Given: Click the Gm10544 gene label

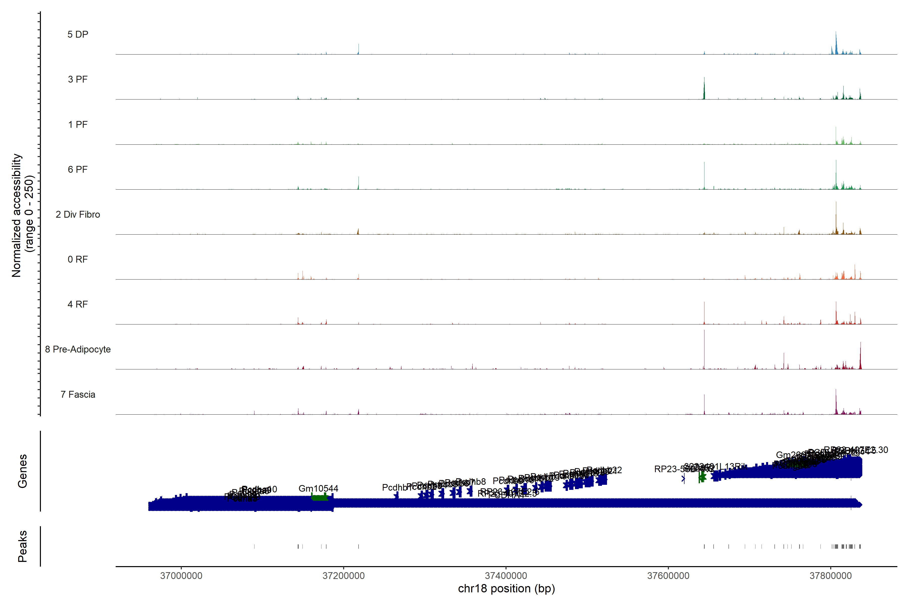Looking at the screenshot, I should pos(318,489).
